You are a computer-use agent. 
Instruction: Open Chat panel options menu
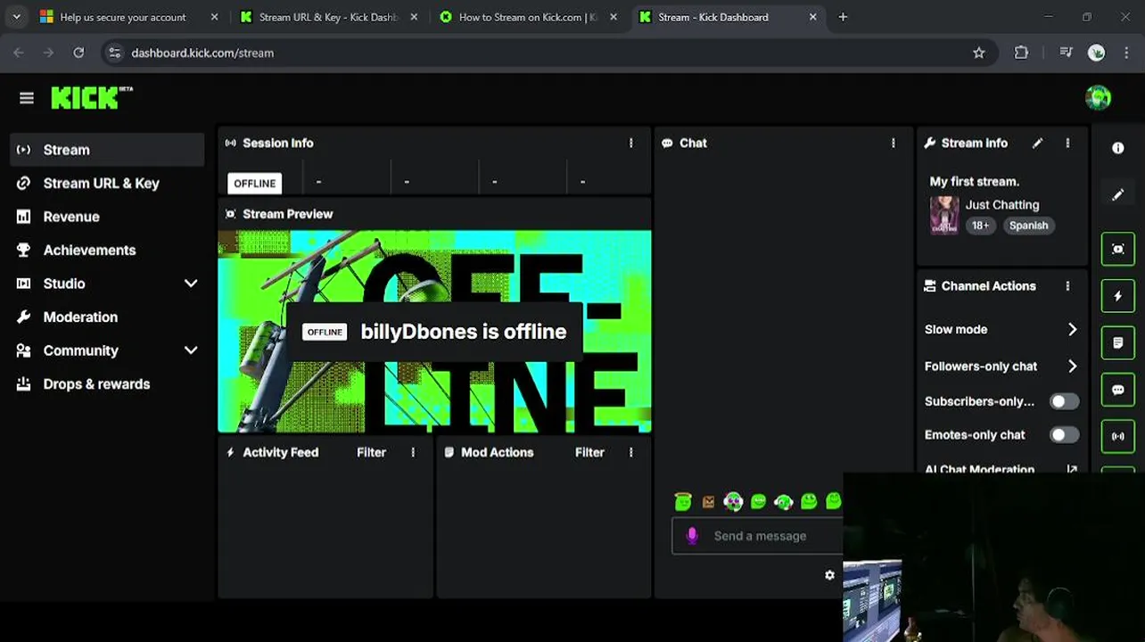[893, 143]
